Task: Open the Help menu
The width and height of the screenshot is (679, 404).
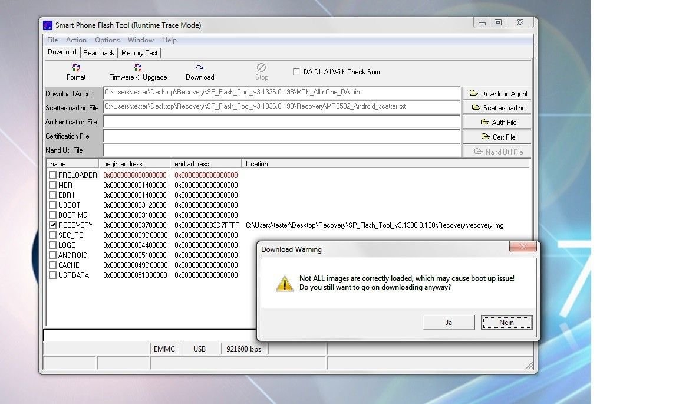Action: [169, 40]
